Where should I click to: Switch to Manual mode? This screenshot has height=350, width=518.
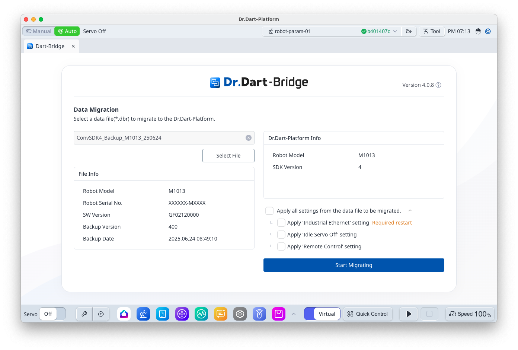pyautogui.click(x=39, y=31)
